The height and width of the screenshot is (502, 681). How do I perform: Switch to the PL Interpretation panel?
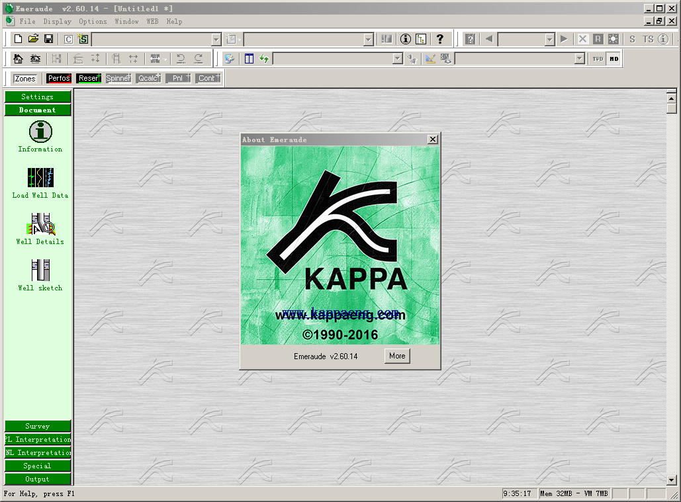point(37,440)
